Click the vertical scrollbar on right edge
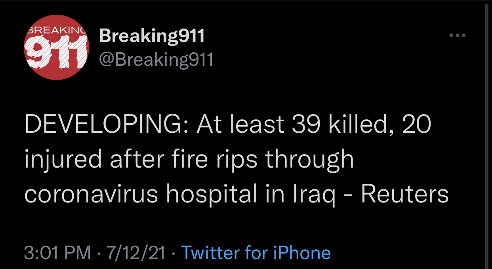 click(x=487, y=135)
